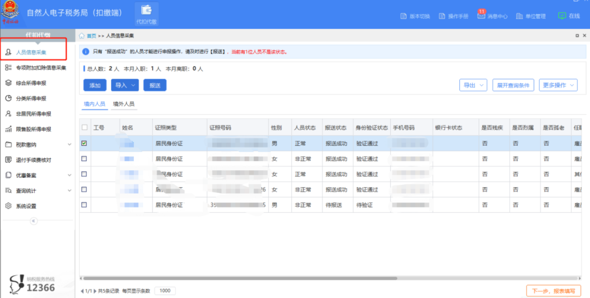Open 消息中心 envelope icon
This screenshot has width=590, height=298.
(481, 16)
